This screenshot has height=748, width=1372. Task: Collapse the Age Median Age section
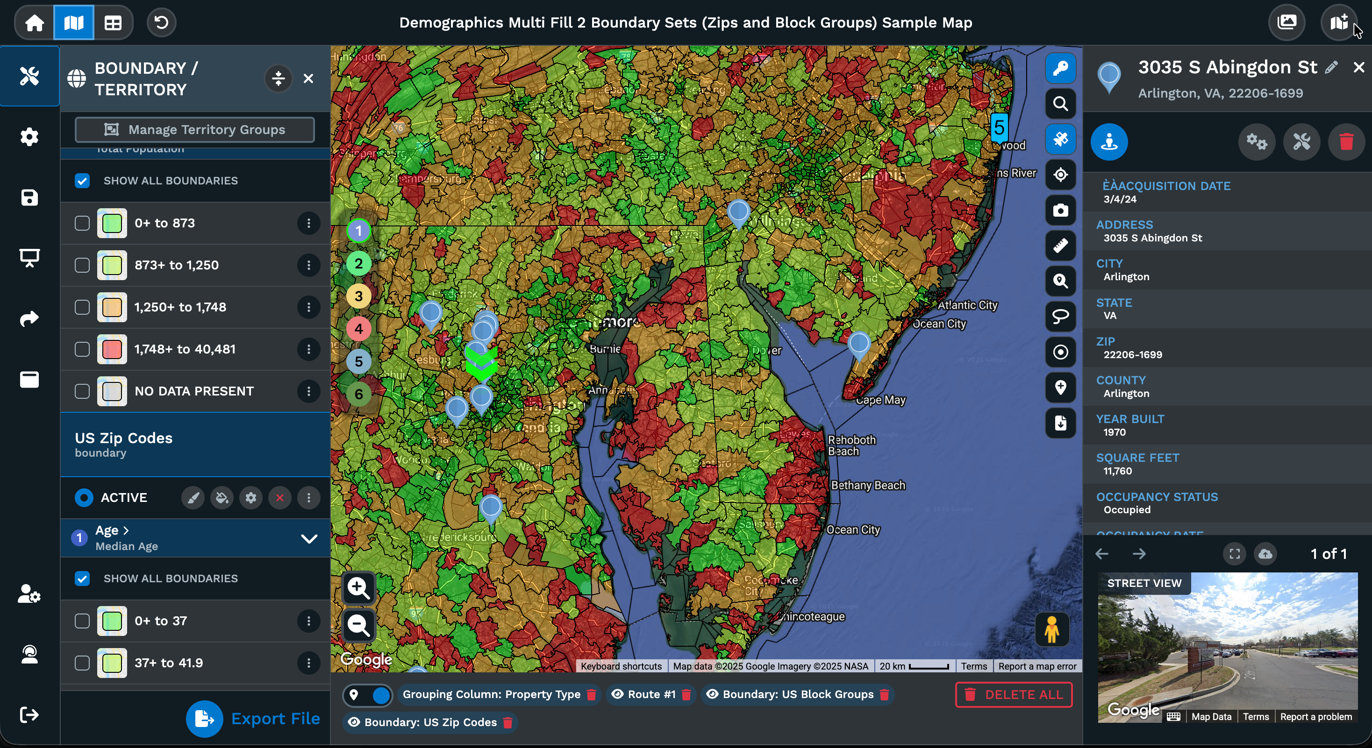(309, 538)
